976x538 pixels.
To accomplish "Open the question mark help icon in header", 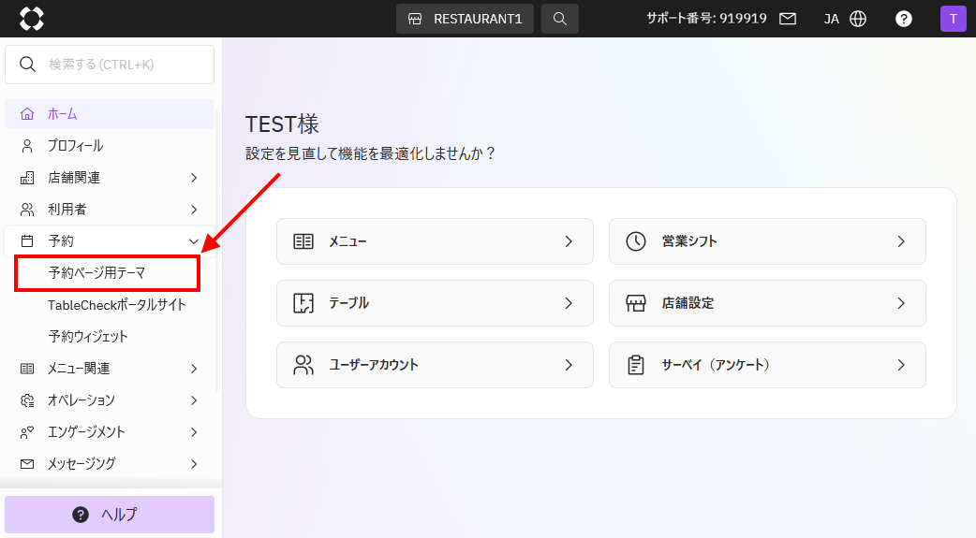I will point(903,19).
